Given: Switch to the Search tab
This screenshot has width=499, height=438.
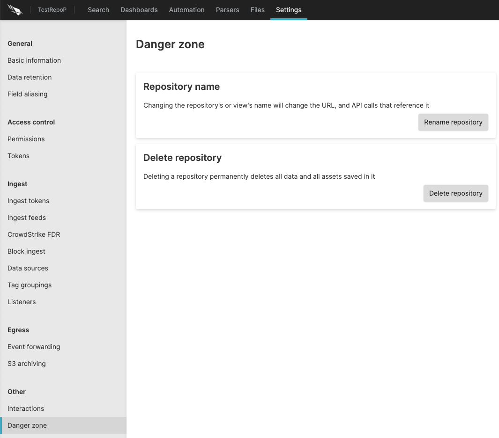Looking at the screenshot, I should click(x=98, y=10).
